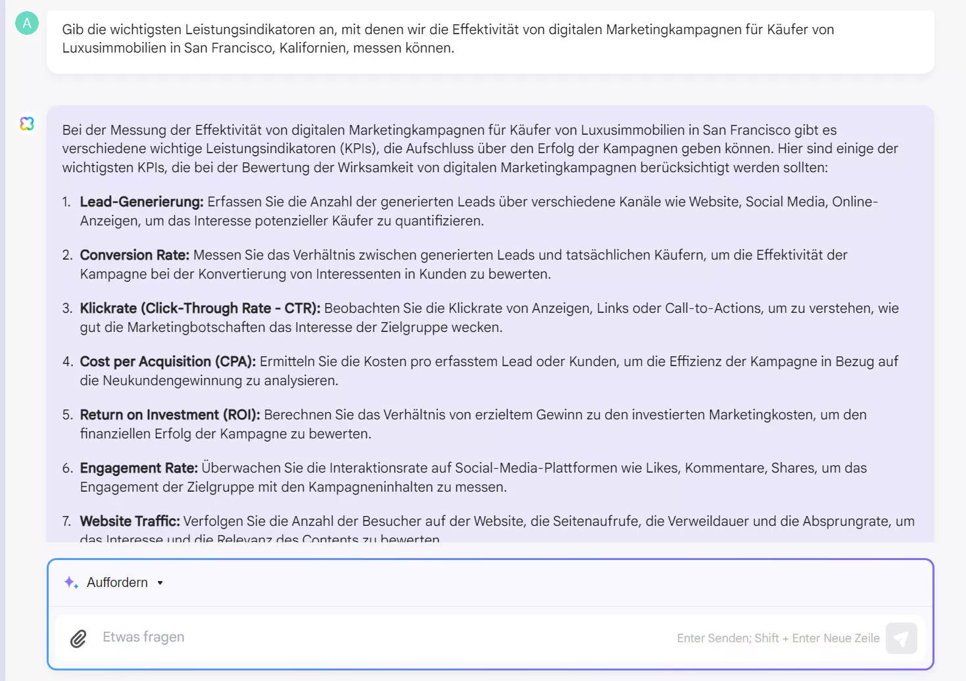Select the Auffordern mode label
Screen dimensions: 966x681
coord(118,582)
